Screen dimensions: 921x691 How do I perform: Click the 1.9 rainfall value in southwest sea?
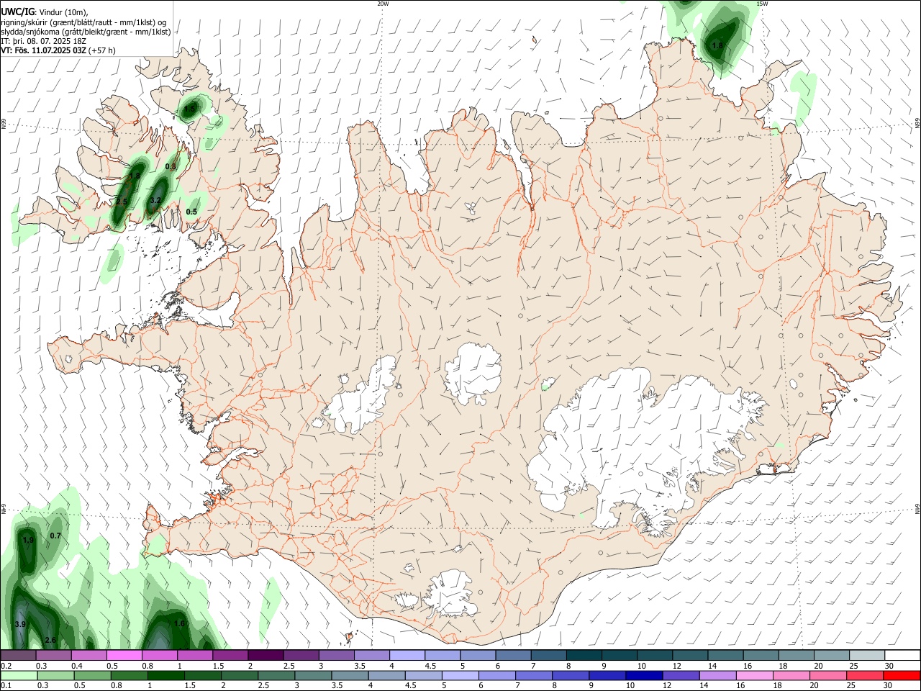click(x=28, y=540)
